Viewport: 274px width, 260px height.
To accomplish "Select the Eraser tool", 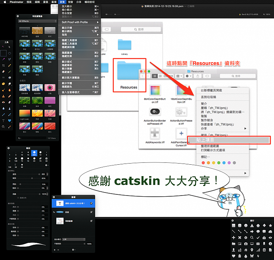I will coord(3,72).
